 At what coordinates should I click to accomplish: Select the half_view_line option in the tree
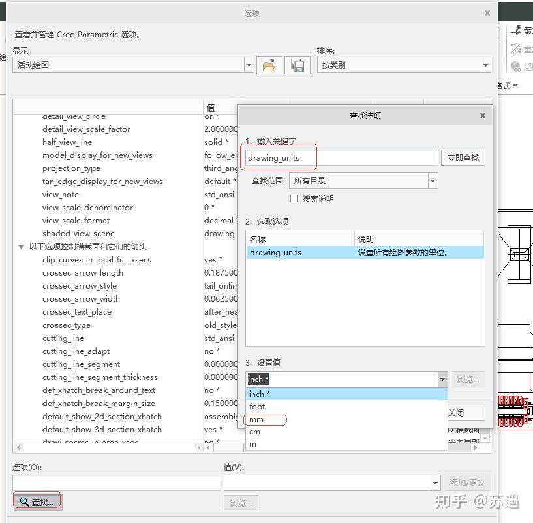point(67,142)
